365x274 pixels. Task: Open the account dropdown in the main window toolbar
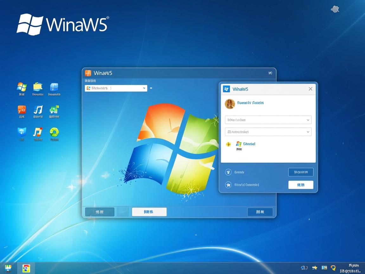pos(116,88)
